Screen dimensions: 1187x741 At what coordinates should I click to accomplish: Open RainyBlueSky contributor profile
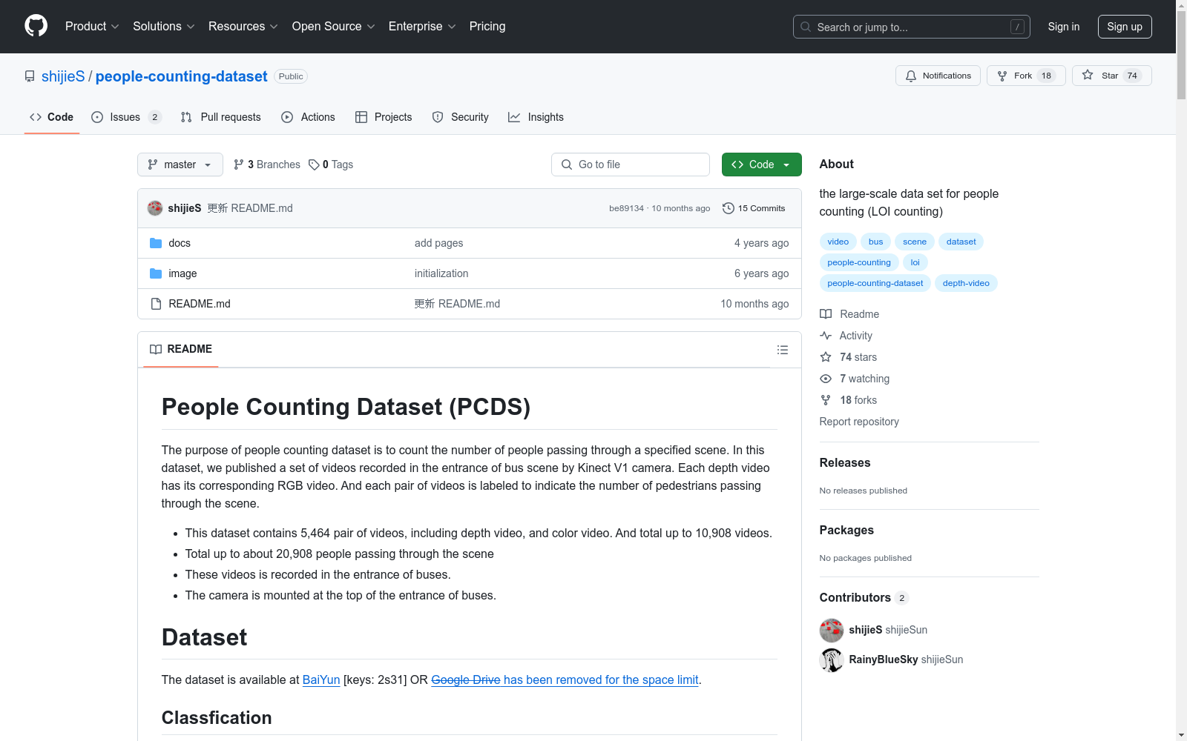[884, 659]
